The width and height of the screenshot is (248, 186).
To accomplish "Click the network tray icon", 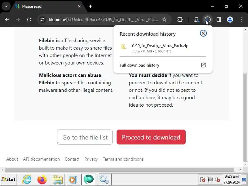I will [x=210, y=179].
